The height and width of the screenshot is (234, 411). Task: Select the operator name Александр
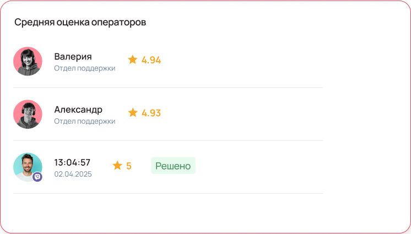tap(78, 109)
